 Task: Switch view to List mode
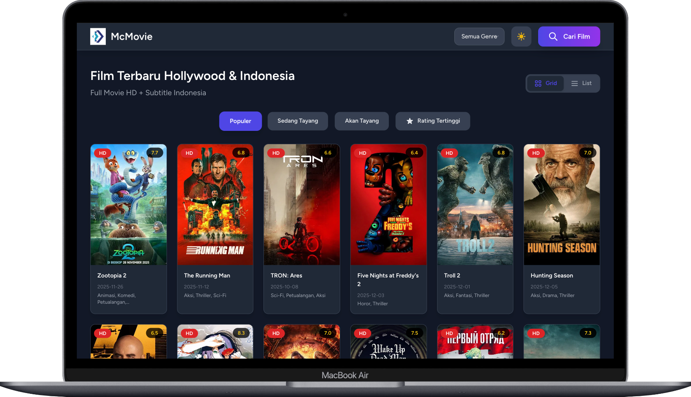click(x=582, y=83)
